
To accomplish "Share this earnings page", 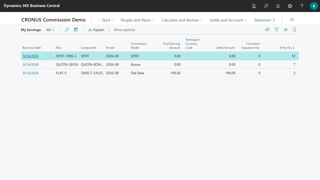I will pyautogui.click(x=267, y=29).
